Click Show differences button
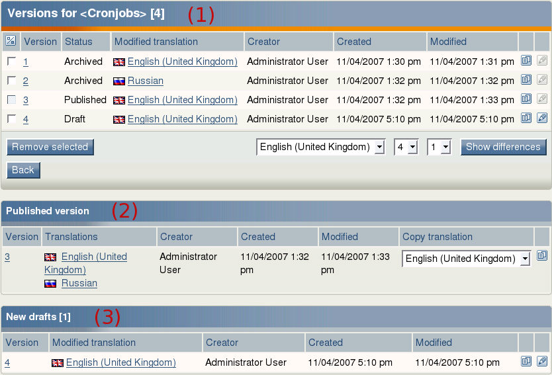This screenshot has height=375, width=552. 504,147
